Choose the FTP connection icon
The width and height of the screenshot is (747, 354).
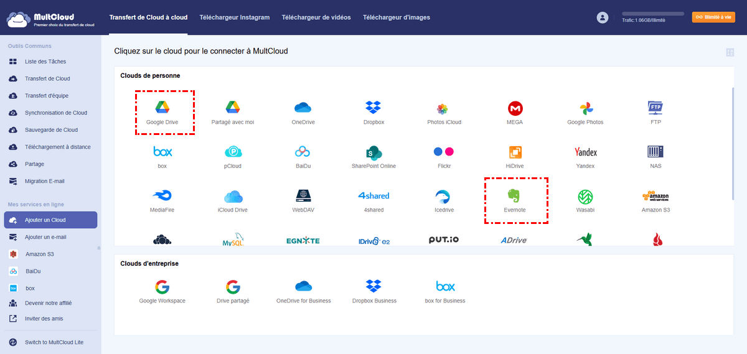coord(655,113)
